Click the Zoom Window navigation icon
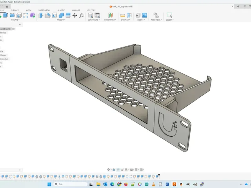This screenshot has width=251, height=188. pyautogui.click(x=122, y=170)
